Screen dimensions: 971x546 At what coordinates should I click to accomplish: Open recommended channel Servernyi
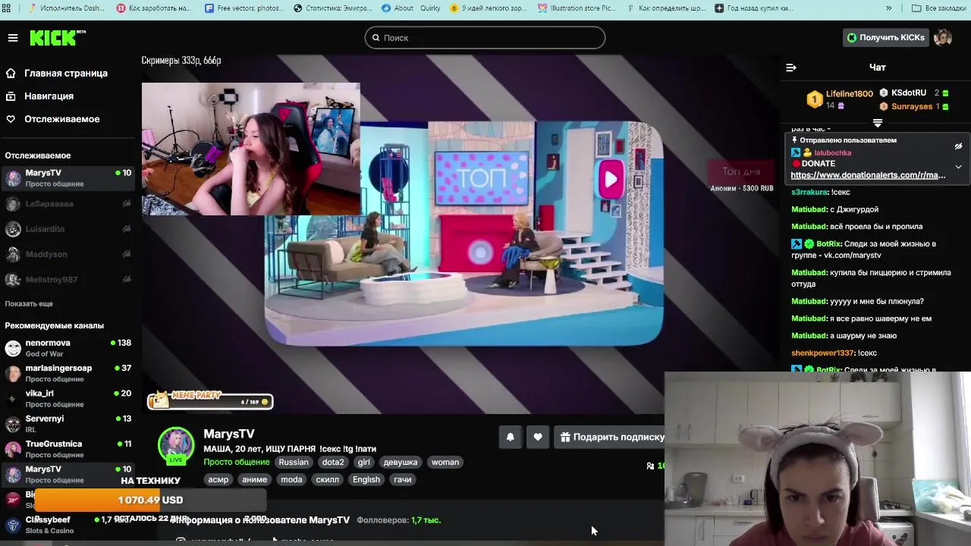[68, 424]
